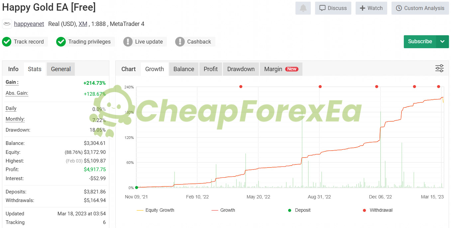Click the Gain label in stats
This screenshot has height=228, width=451.
12,82
